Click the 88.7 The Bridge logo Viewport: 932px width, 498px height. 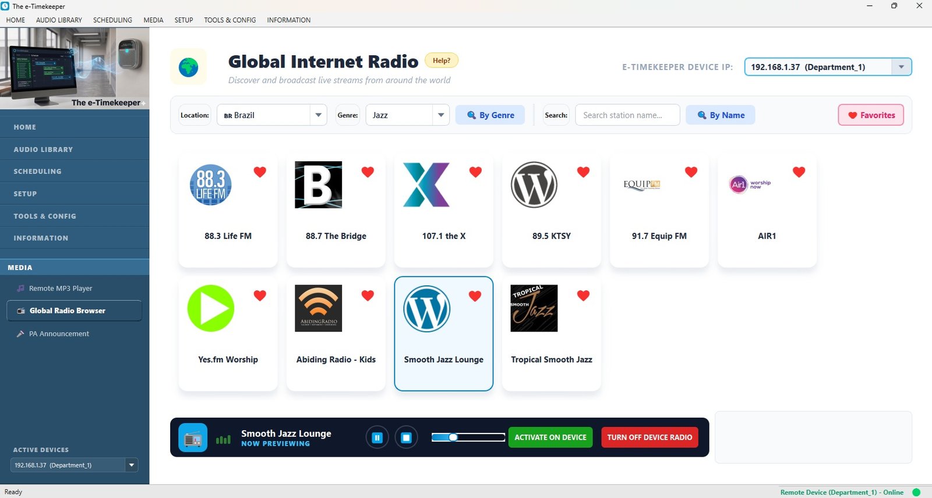tap(319, 185)
